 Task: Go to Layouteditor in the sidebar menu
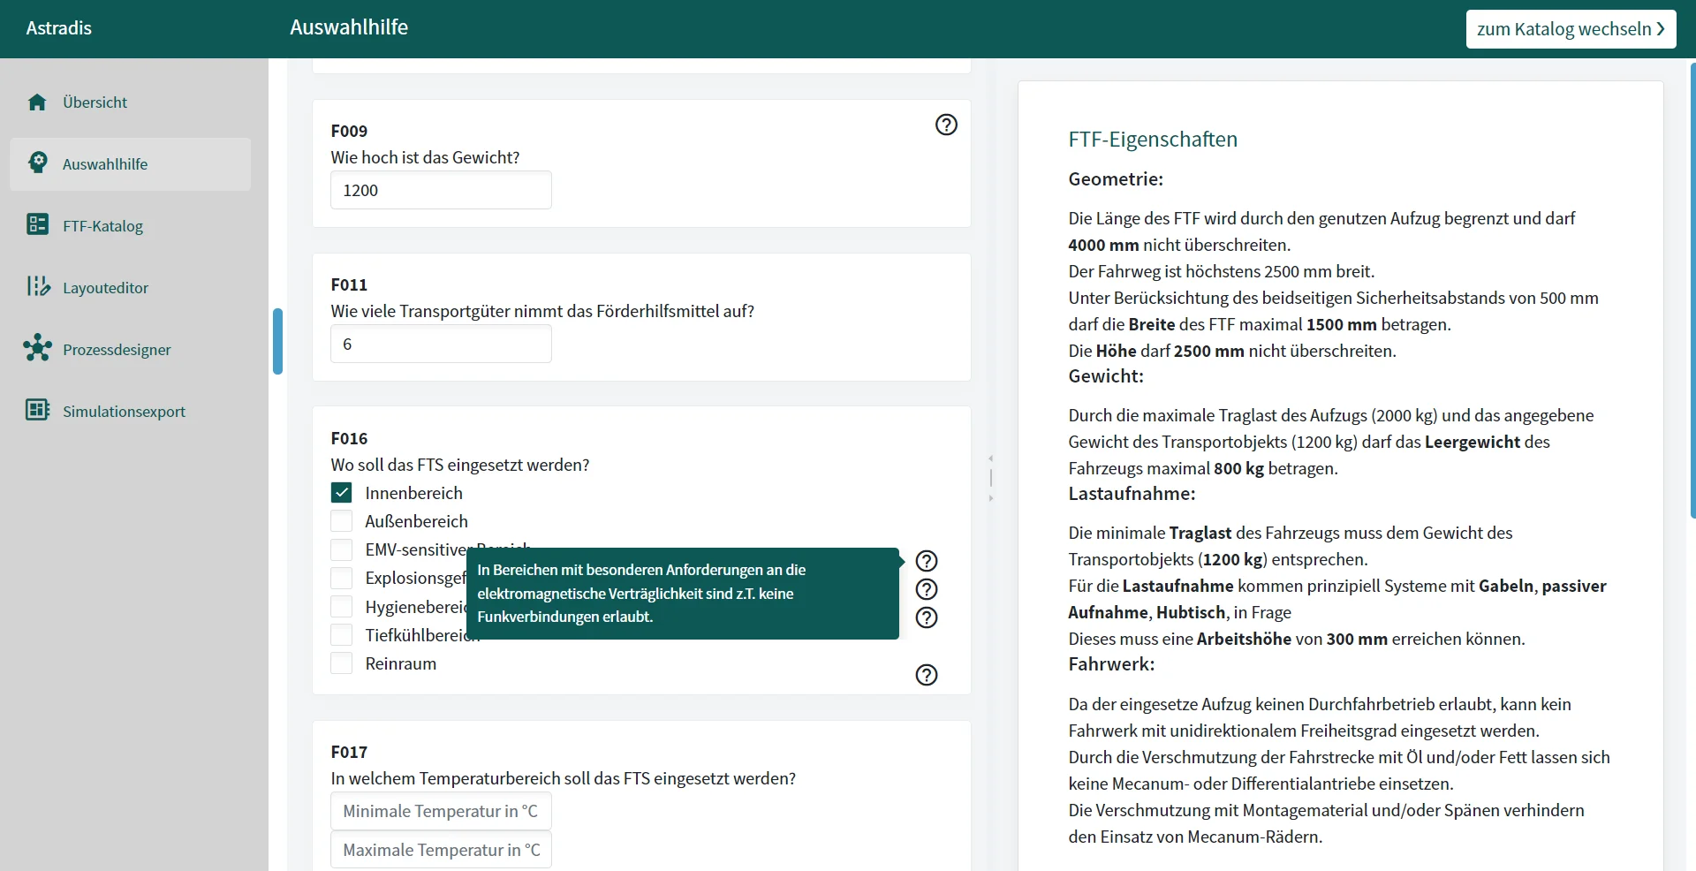(x=105, y=288)
